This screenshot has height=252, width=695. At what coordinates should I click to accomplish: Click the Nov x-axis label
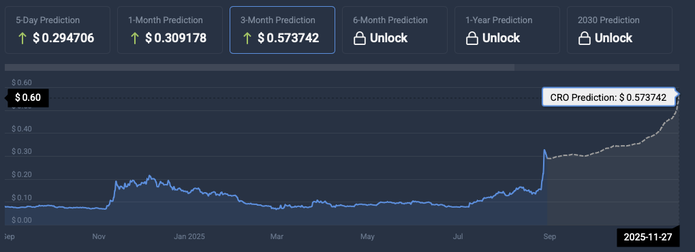(99, 237)
